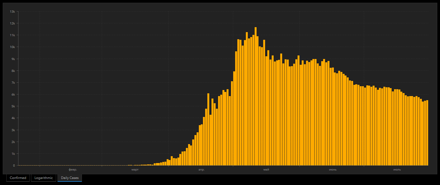This screenshot has height=185, width=440.
Task: Click the 4k y-axis label
Action: point(13,118)
